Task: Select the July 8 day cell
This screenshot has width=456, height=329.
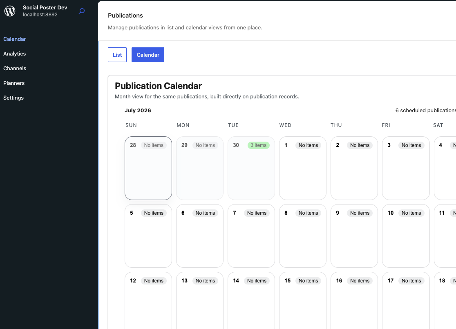Action: (303, 236)
